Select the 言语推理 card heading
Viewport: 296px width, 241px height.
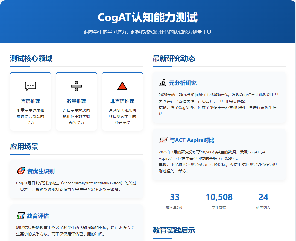click(x=30, y=101)
